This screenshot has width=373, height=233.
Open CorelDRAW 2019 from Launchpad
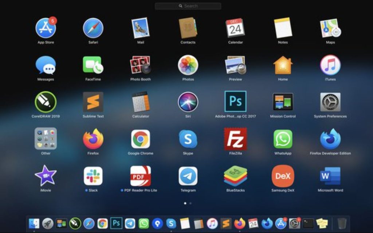pos(46,104)
